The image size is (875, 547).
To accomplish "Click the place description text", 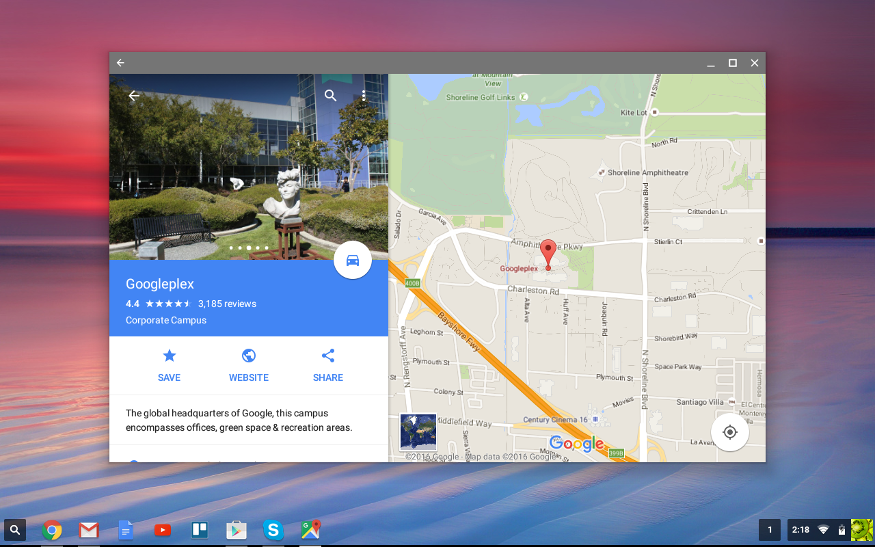I will (x=239, y=421).
